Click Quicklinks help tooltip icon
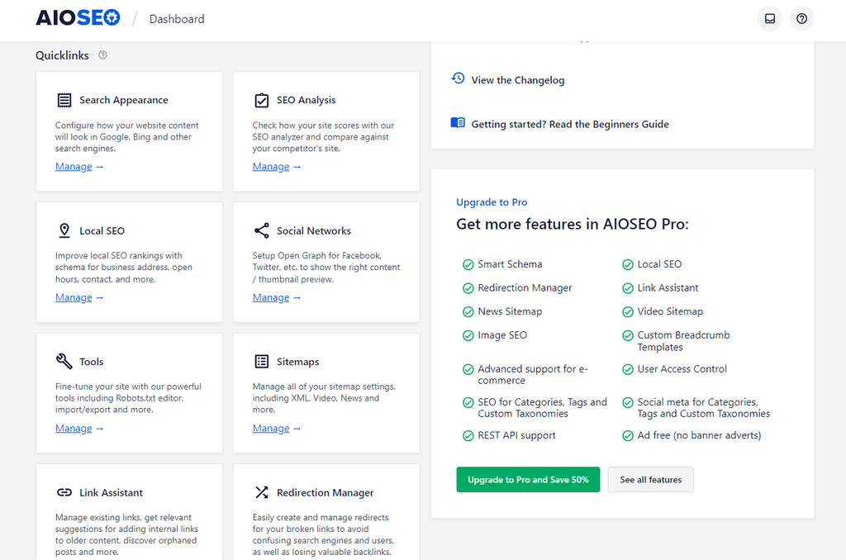Image resolution: width=846 pixels, height=560 pixels. point(102,55)
